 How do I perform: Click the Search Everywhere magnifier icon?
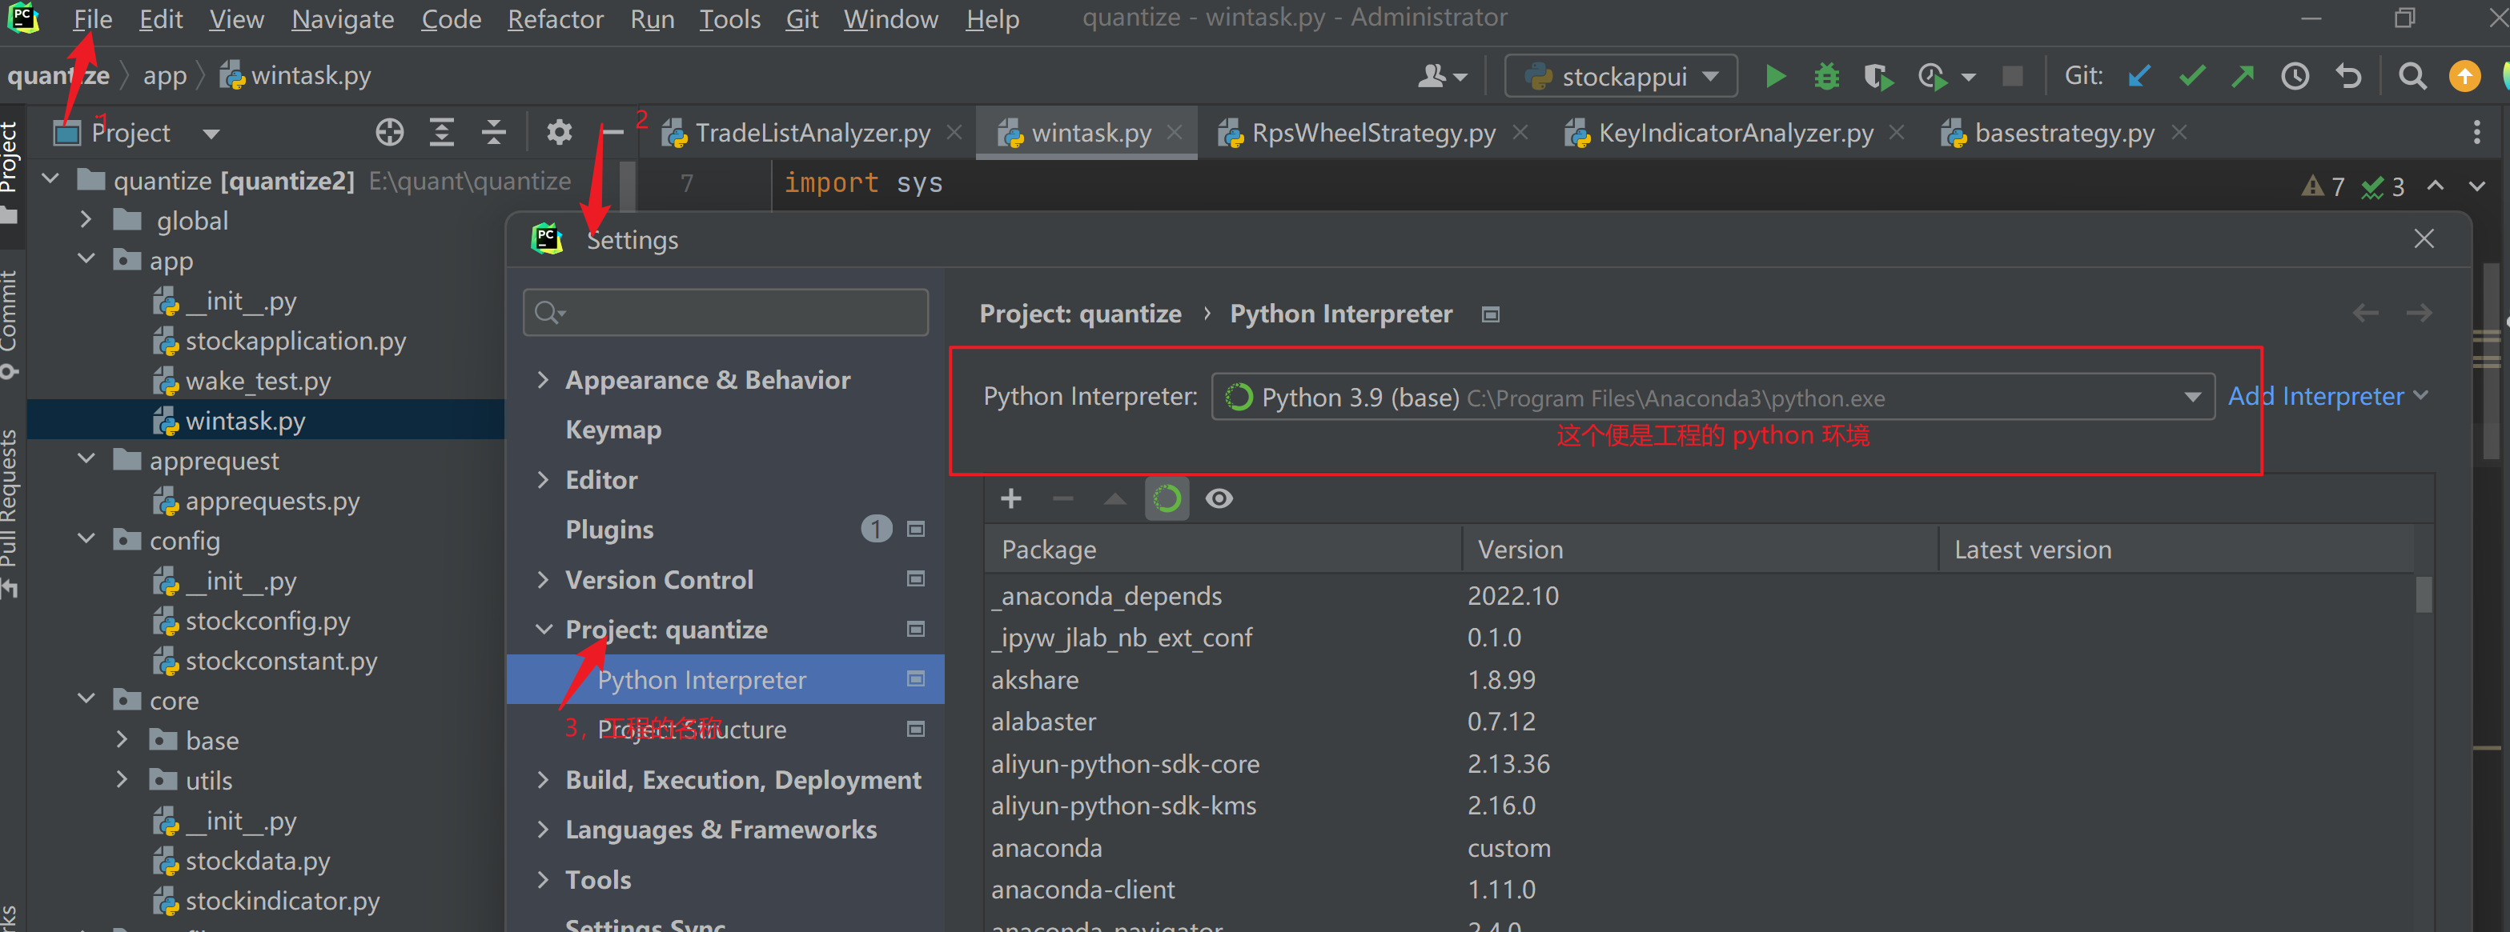point(2412,76)
